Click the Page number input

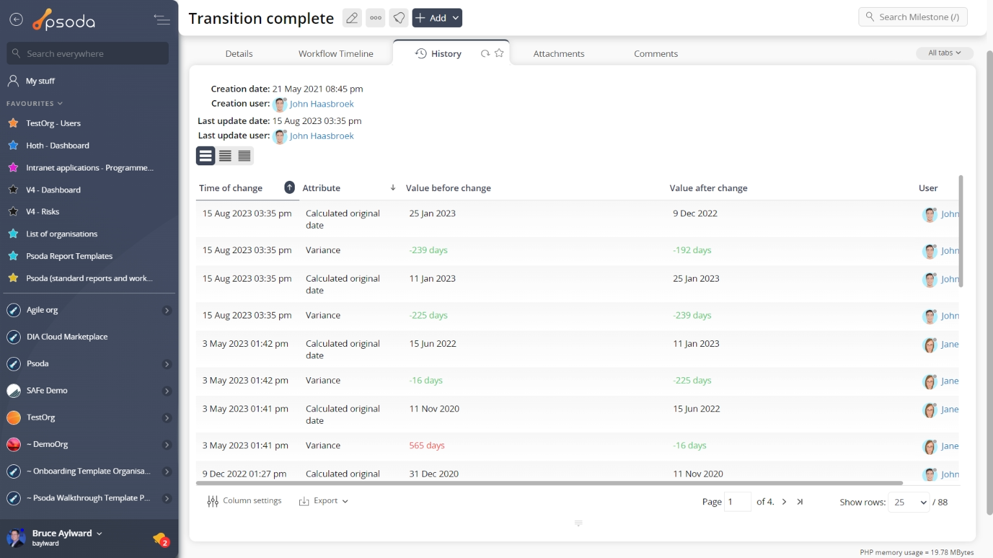pyautogui.click(x=738, y=502)
